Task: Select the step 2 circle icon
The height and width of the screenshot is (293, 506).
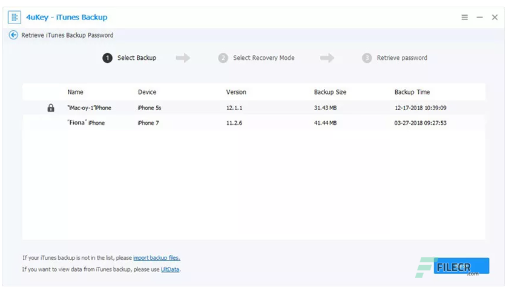Action: [x=223, y=58]
